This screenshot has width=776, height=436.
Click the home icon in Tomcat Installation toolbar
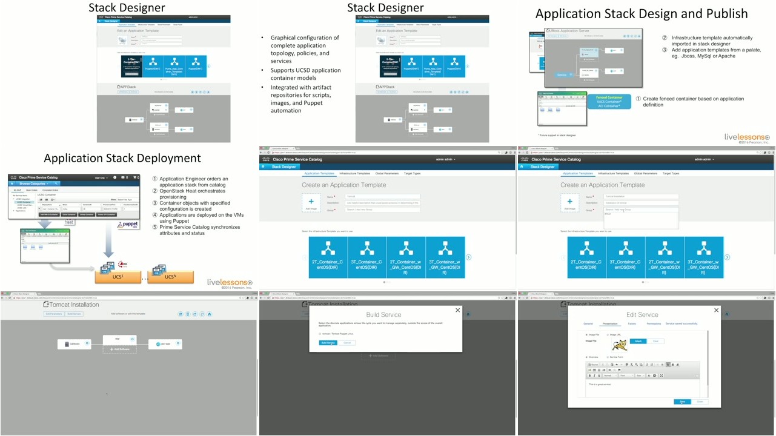tap(209, 314)
